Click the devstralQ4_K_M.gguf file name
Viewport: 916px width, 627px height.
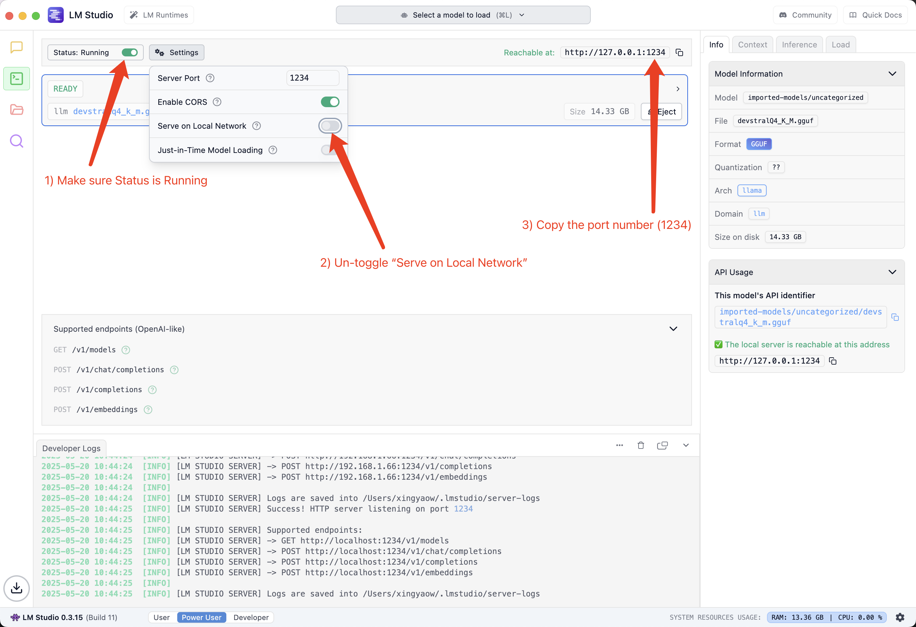tap(775, 121)
